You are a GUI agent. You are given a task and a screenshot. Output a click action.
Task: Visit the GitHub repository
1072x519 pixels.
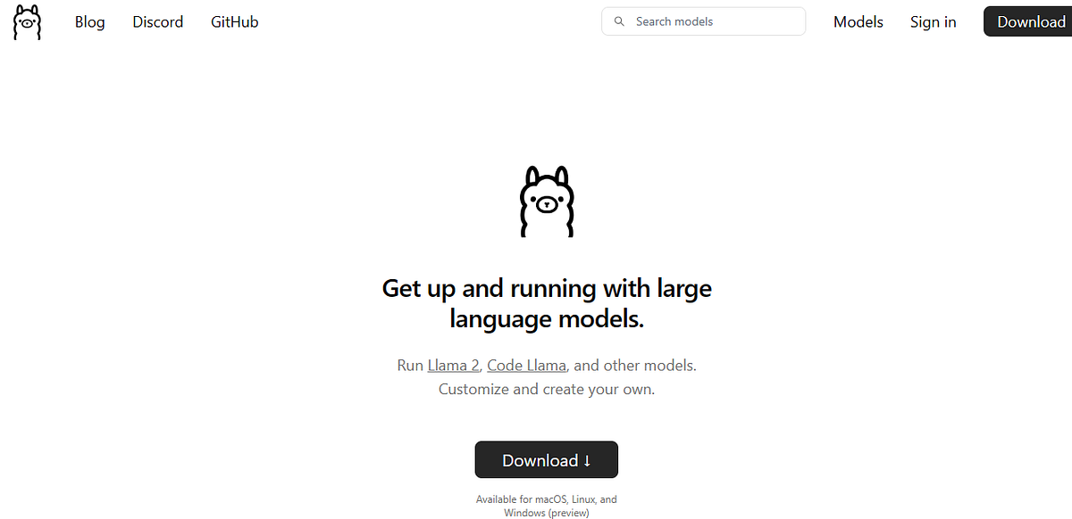[234, 21]
